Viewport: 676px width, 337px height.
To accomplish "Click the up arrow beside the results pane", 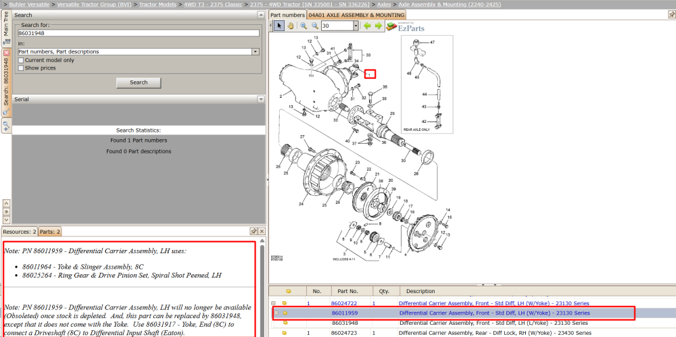I will [x=6, y=203].
